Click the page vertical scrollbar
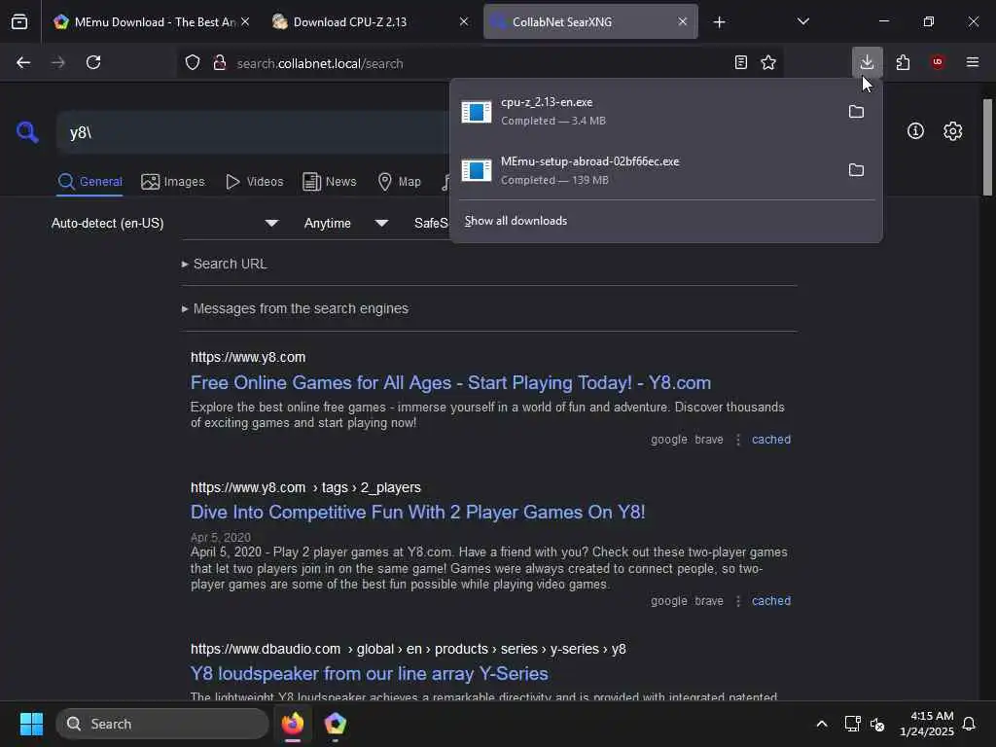The image size is (996, 747). [x=987, y=148]
